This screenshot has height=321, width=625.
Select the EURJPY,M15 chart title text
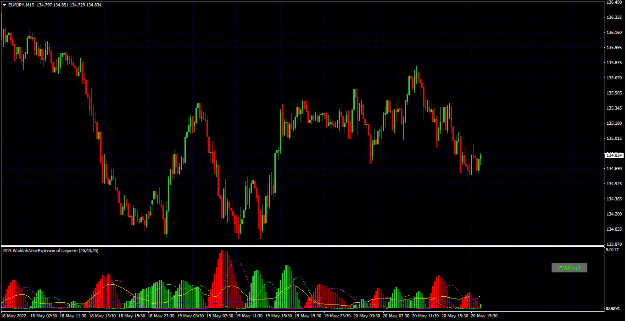click(21, 5)
